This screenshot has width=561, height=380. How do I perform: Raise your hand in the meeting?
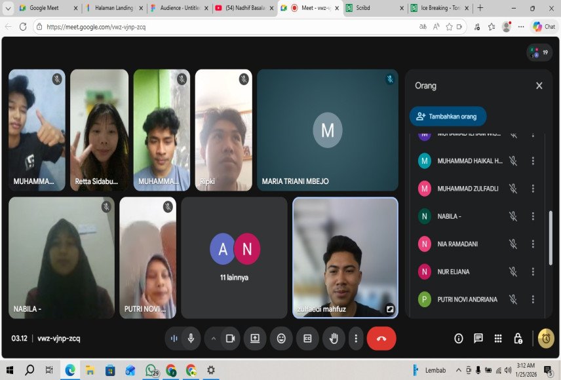334,338
